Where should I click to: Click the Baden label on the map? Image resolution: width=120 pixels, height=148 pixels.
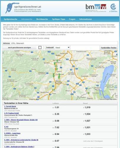[x=58, y=55]
